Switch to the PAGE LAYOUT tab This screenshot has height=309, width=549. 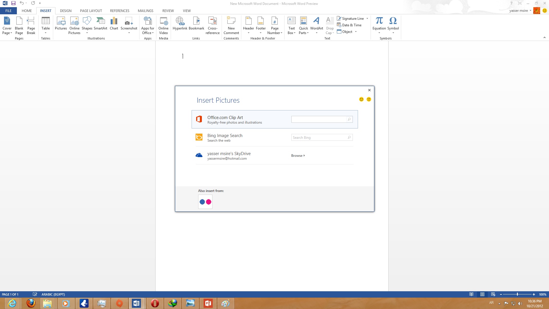pyautogui.click(x=91, y=11)
